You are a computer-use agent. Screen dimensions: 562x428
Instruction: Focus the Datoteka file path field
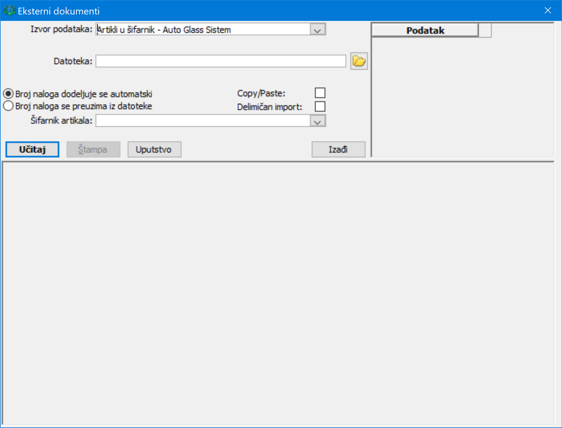pyautogui.click(x=221, y=61)
